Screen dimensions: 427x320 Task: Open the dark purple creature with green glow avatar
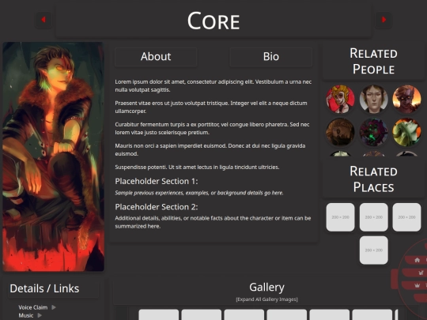(x=373, y=132)
